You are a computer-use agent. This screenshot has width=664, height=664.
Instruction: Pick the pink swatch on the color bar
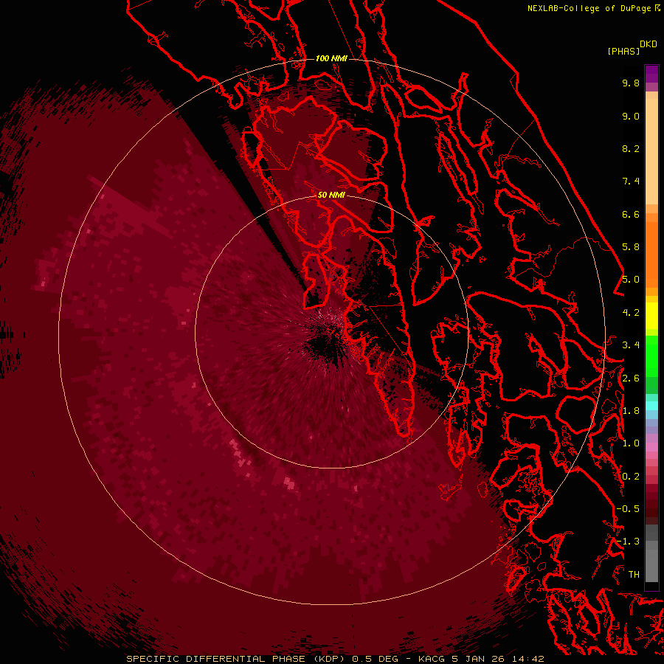point(651,447)
